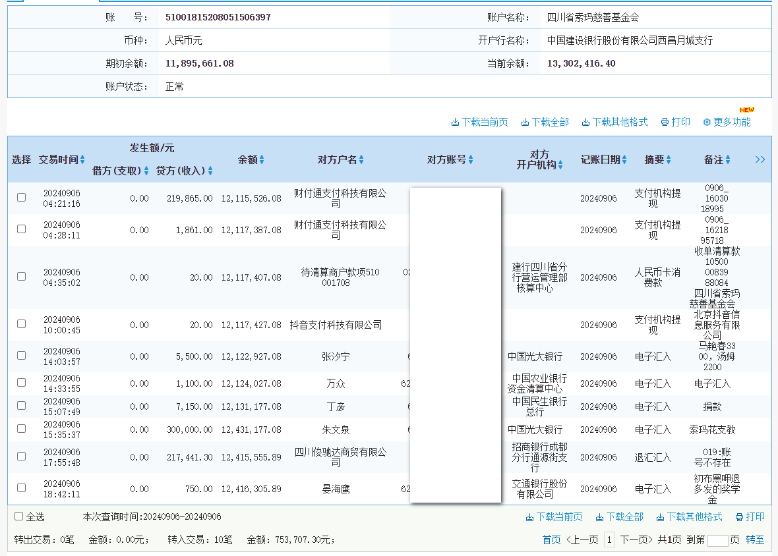Select account name 四川省索玛慈善基金会
This screenshot has width=778, height=556.
click(593, 17)
